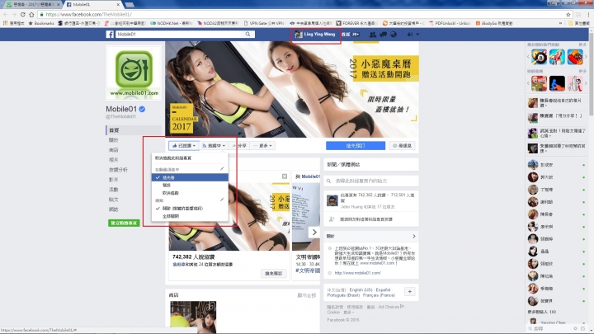Select Home tab in left page menu
594x334 pixels.
tap(134, 130)
